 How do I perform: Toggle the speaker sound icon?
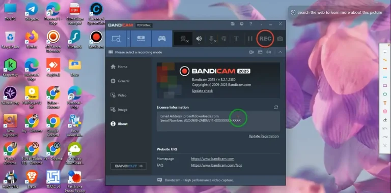tap(199, 39)
